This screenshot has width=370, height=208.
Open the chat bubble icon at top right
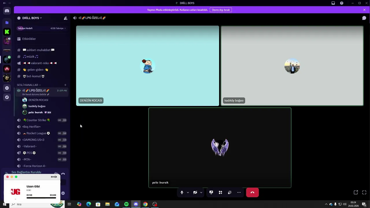point(364,18)
